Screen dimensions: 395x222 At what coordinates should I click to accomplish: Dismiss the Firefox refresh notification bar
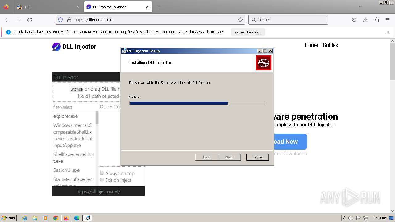pos(388,32)
